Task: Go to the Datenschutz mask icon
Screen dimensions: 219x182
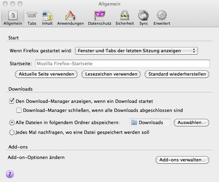Action: (x=100, y=15)
